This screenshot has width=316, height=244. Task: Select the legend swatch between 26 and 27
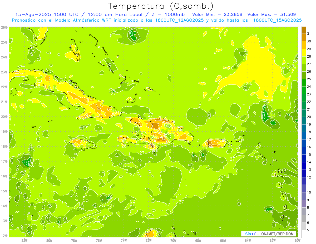(304, 68)
